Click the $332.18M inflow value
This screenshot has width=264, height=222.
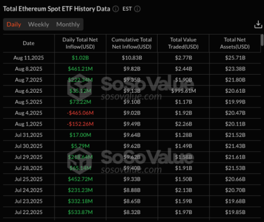point(80,201)
